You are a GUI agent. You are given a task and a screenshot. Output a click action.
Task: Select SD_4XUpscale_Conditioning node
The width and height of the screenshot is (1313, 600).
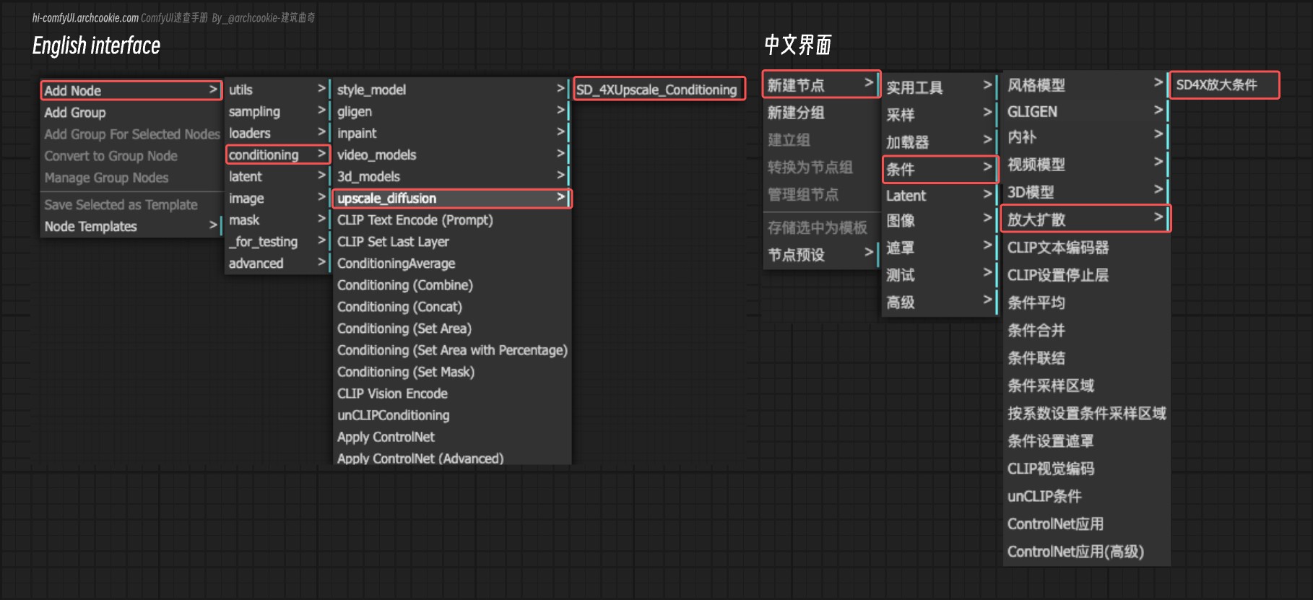[658, 90]
